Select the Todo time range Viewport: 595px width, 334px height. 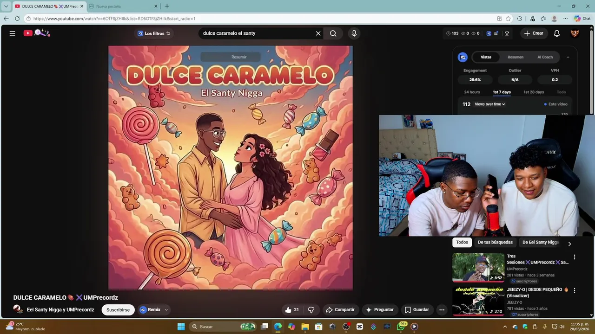point(562,92)
